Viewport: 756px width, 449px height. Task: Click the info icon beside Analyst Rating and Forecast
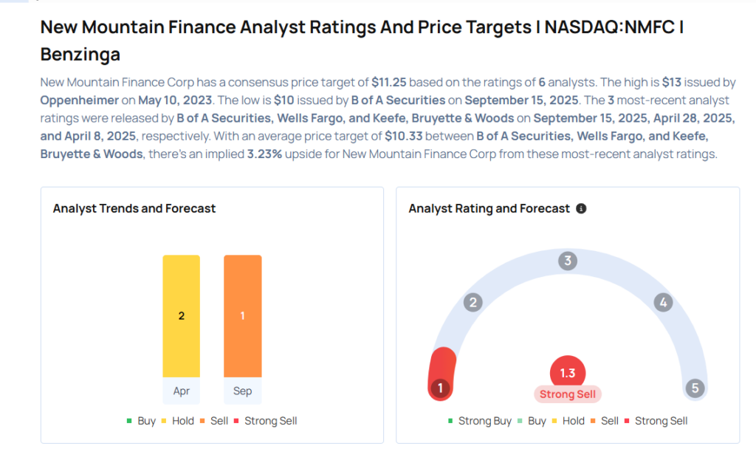581,209
